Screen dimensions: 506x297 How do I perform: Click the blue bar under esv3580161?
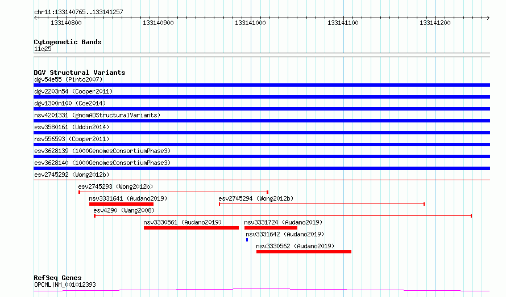click(x=262, y=133)
